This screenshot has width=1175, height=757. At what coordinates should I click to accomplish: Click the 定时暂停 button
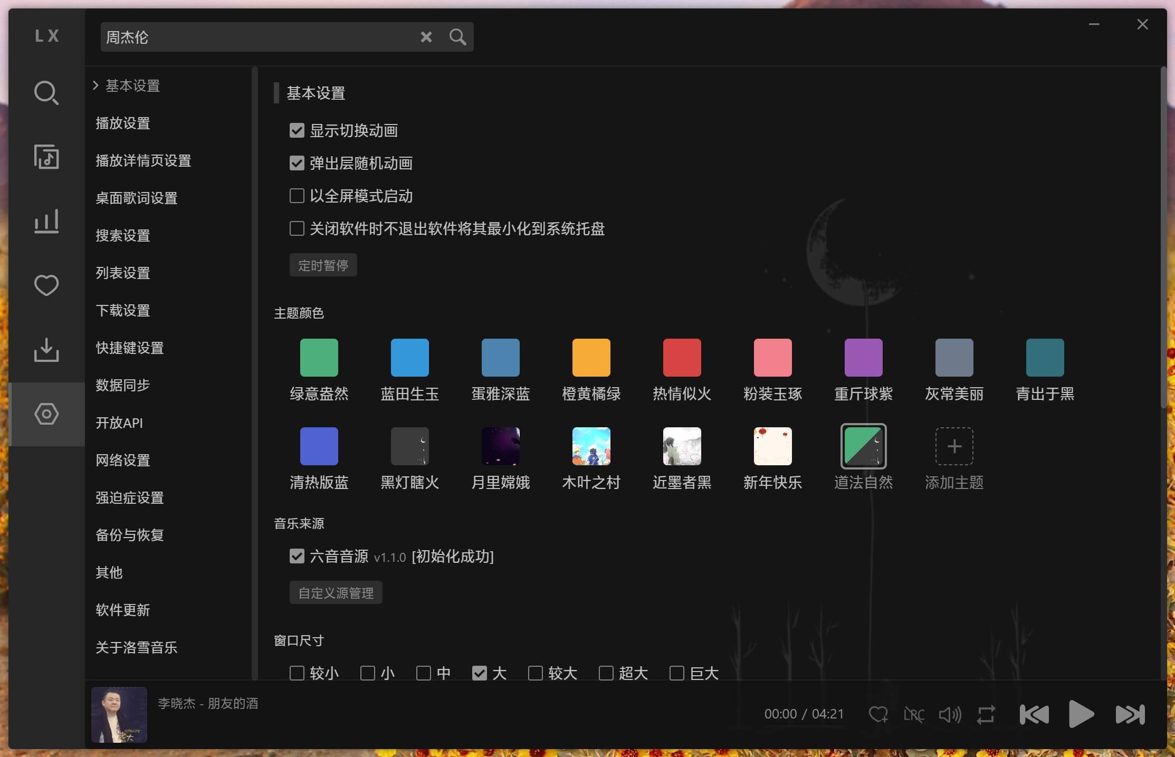pos(323,265)
